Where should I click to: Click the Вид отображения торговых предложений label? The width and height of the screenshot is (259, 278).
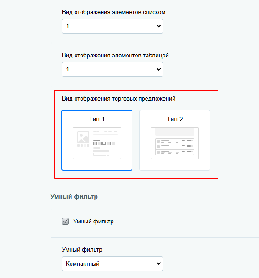tap(119, 99)
